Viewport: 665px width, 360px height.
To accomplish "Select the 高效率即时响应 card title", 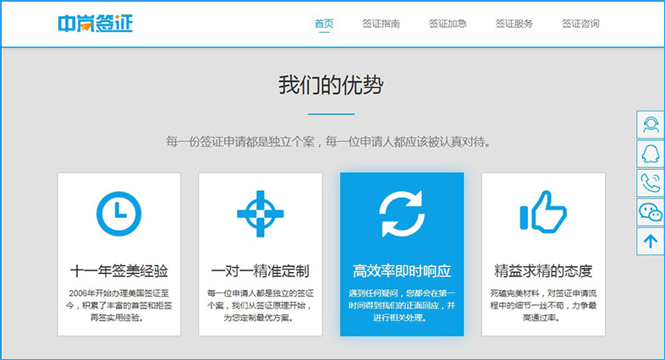I will point(402,271).
